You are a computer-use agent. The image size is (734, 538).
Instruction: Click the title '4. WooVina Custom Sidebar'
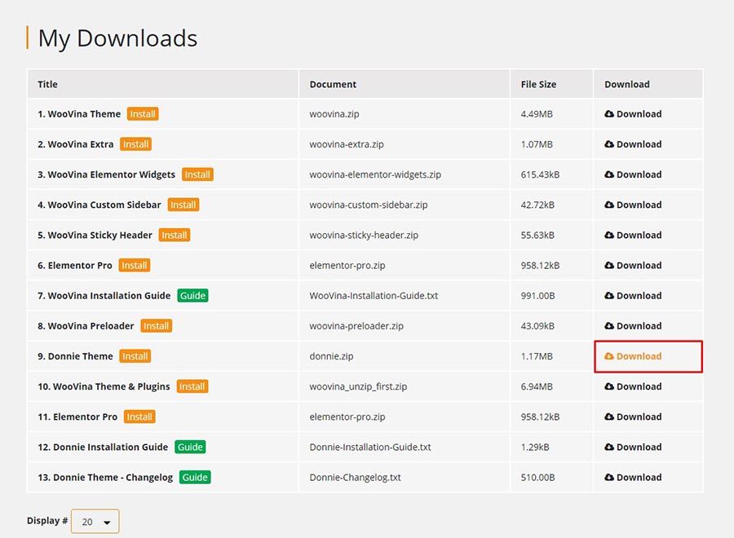99,205
